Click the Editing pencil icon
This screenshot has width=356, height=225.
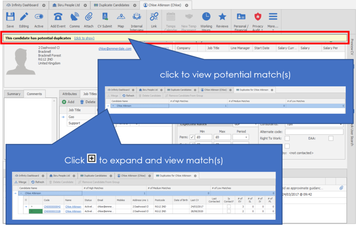tap(24, 17)
